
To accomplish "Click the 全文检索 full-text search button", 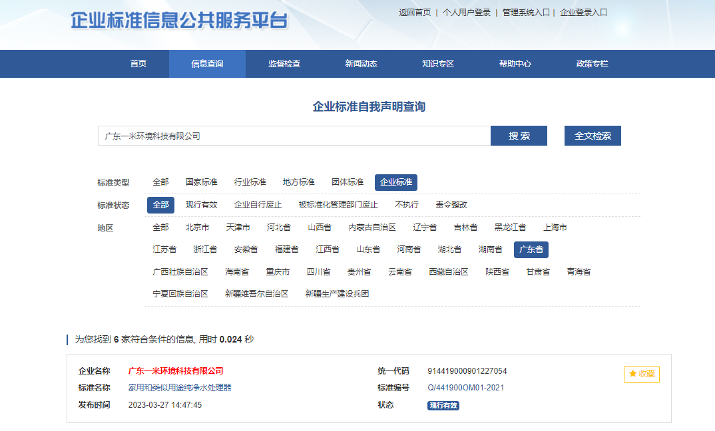I will click(593, 136).
